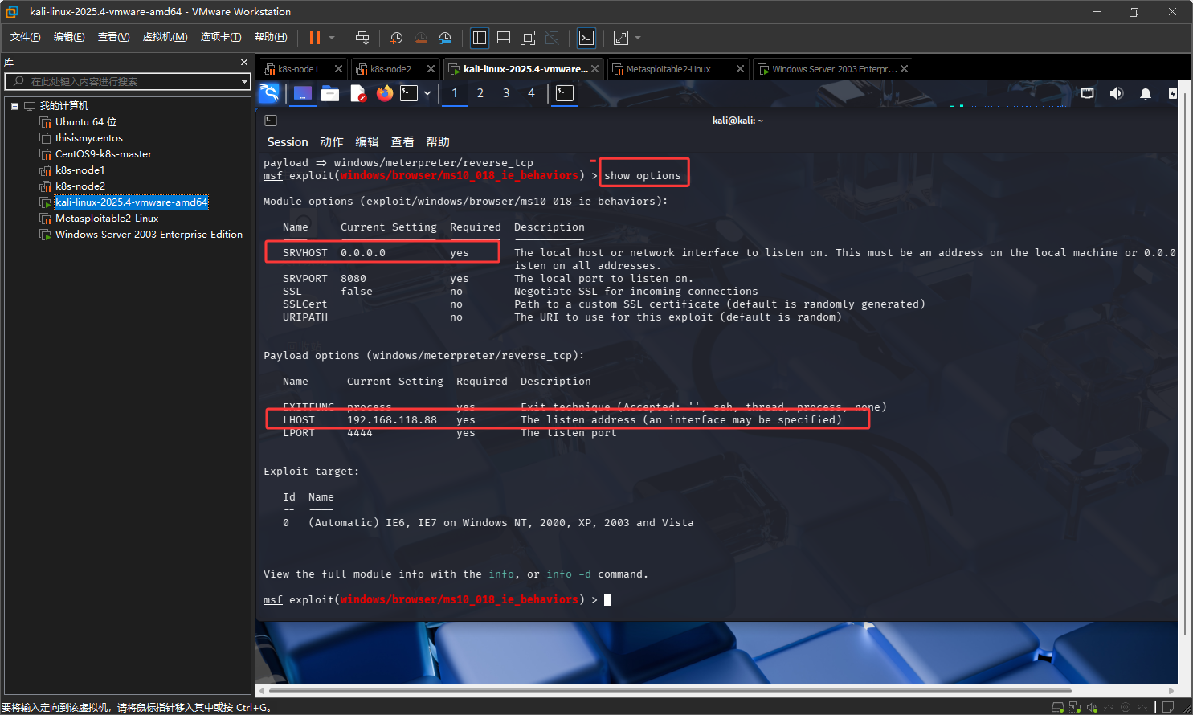Revert the virtual machine to its previous snapshot
The width and height of the screenshot is (1193, 715).
tap(421, 38)
